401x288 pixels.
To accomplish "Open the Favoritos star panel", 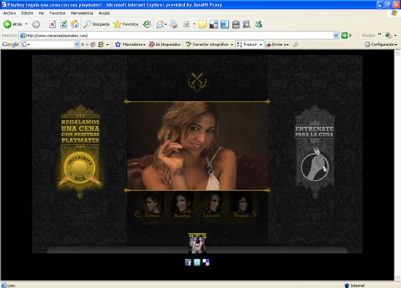I will (x=126, y=24).
